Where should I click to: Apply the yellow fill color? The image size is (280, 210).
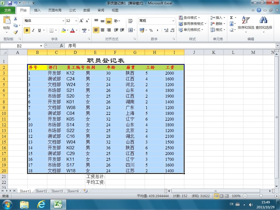point(63,30)
